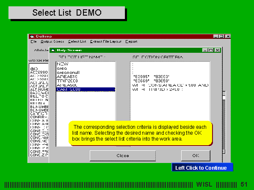Click the Close button in Help Screen

pyautogui.click(x=122, y=155)
